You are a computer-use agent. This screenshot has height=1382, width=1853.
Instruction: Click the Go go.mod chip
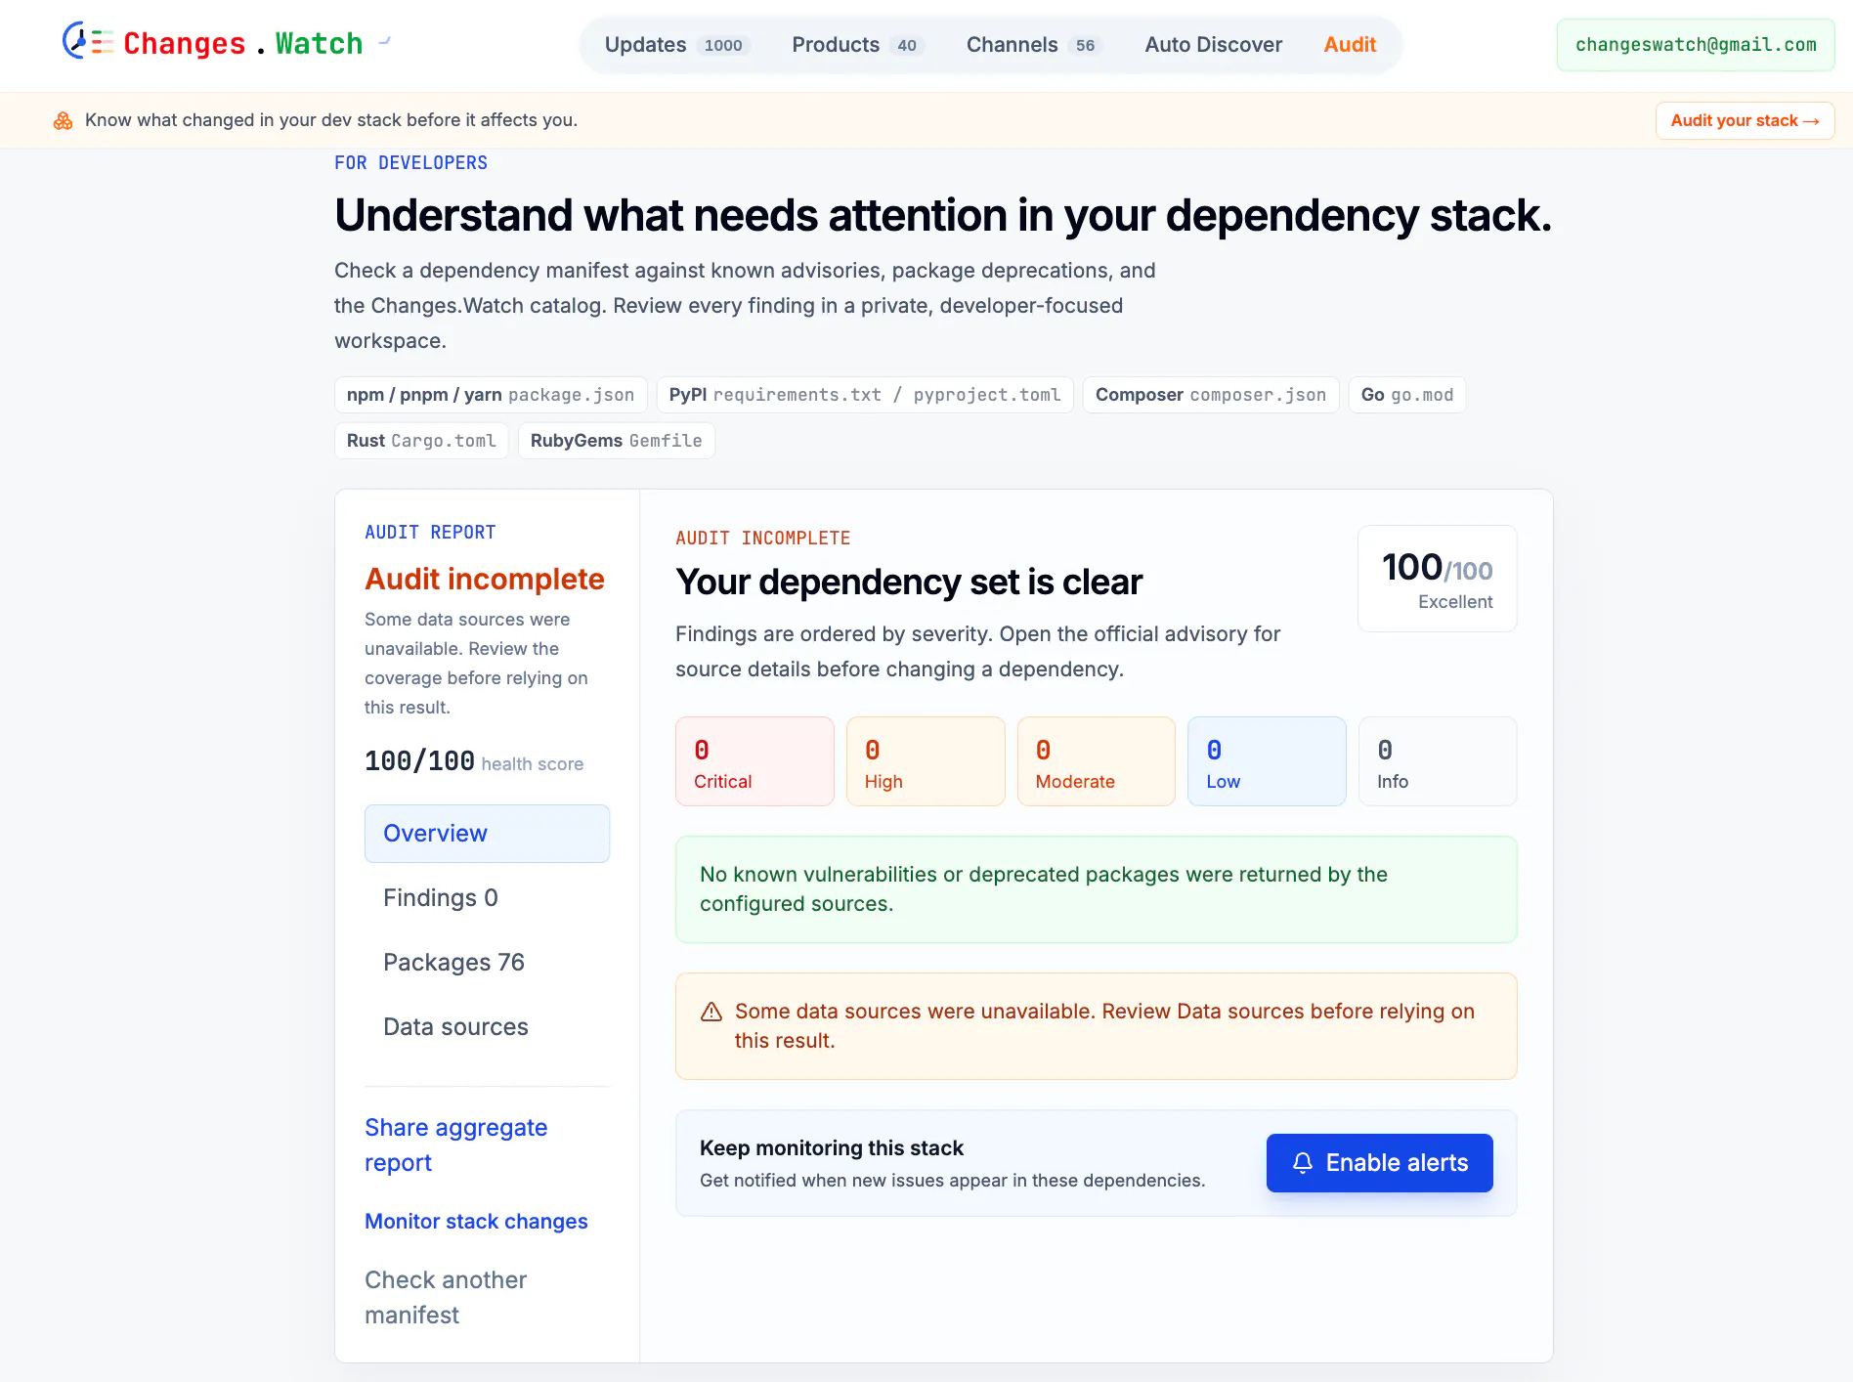[x=1407, y=395]
